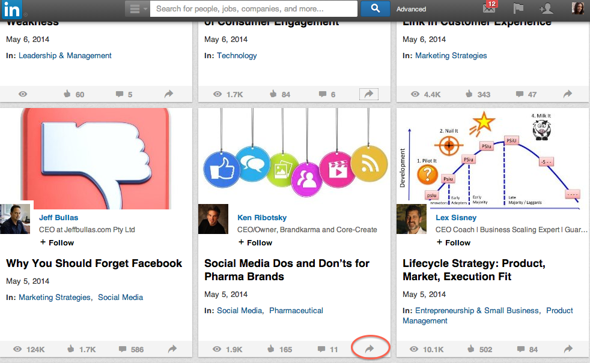This screenshot has height=363, width=590.
Task: Click inside the people and jobs search field
Action: point(254,8)
